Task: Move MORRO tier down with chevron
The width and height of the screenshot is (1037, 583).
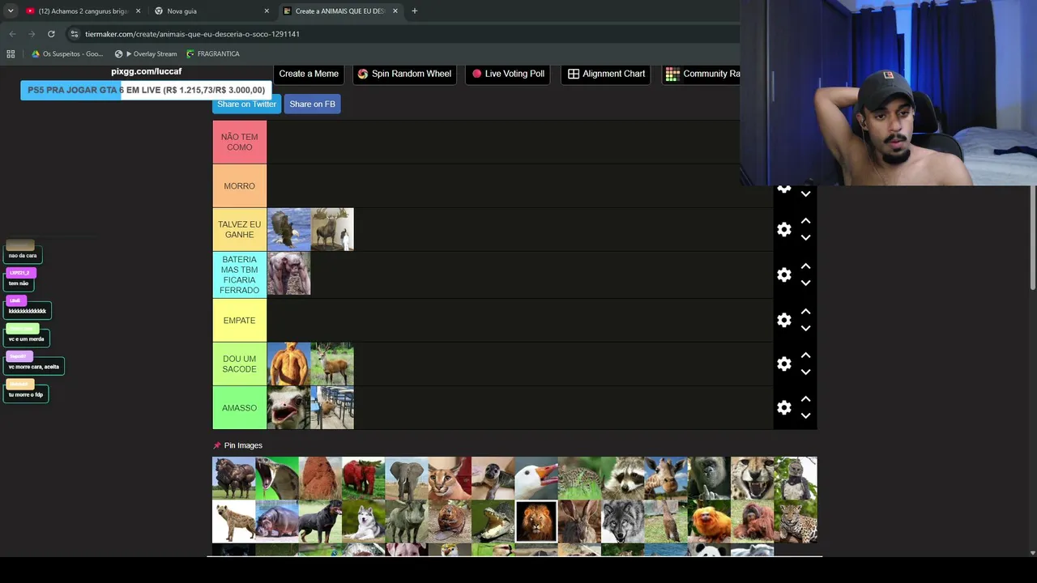Action: coord(805,194)
